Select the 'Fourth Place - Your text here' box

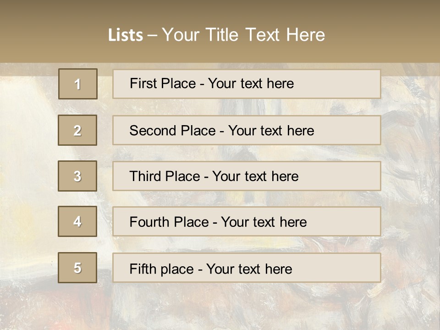[x=247, y=222]
